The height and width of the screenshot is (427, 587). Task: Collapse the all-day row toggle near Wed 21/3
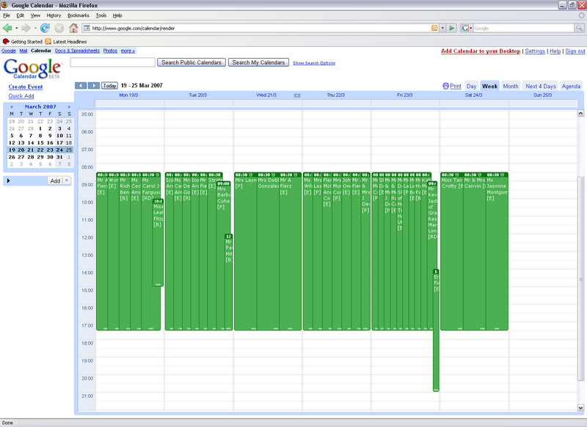tap(297, 95)
